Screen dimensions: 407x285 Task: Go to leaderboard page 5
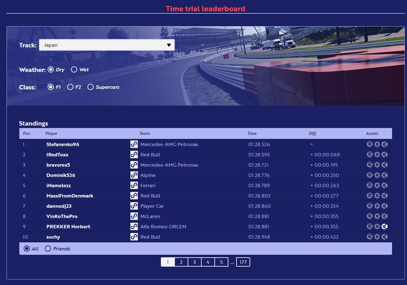221,262
